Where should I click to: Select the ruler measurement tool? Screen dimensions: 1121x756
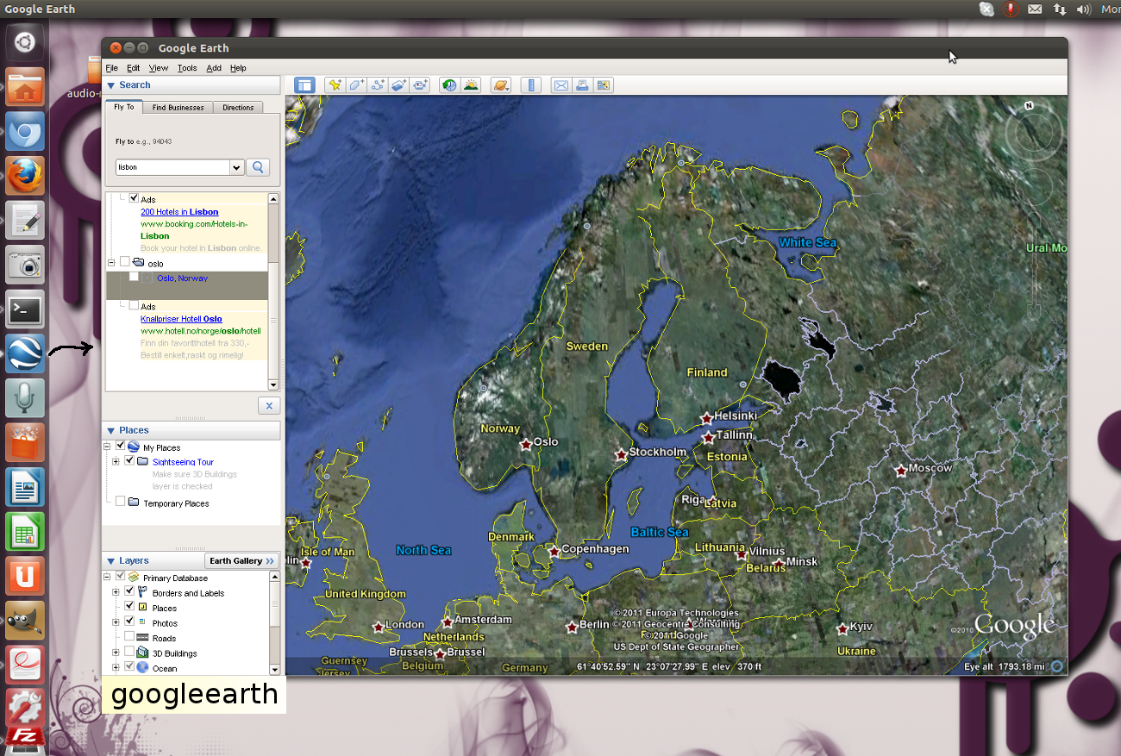point(531,85)
